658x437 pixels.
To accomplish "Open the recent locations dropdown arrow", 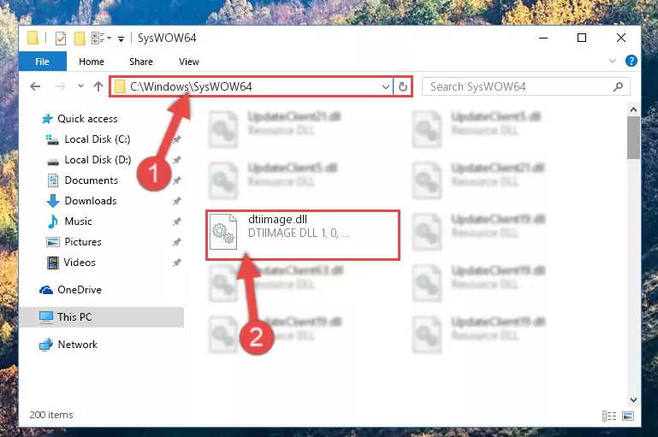I will point(80,86).
